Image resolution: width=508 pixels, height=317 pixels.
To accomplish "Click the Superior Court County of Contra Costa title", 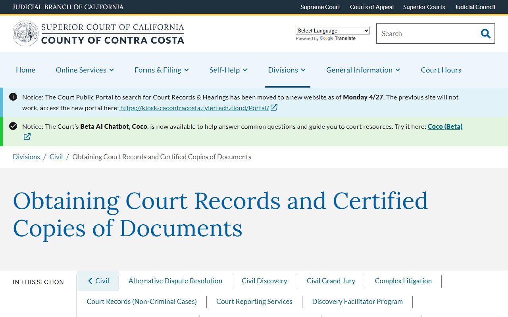I will [x=113, y=34].
